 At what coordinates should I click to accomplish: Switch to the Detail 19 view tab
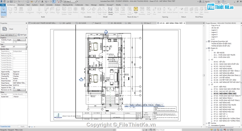coord(98,23)
